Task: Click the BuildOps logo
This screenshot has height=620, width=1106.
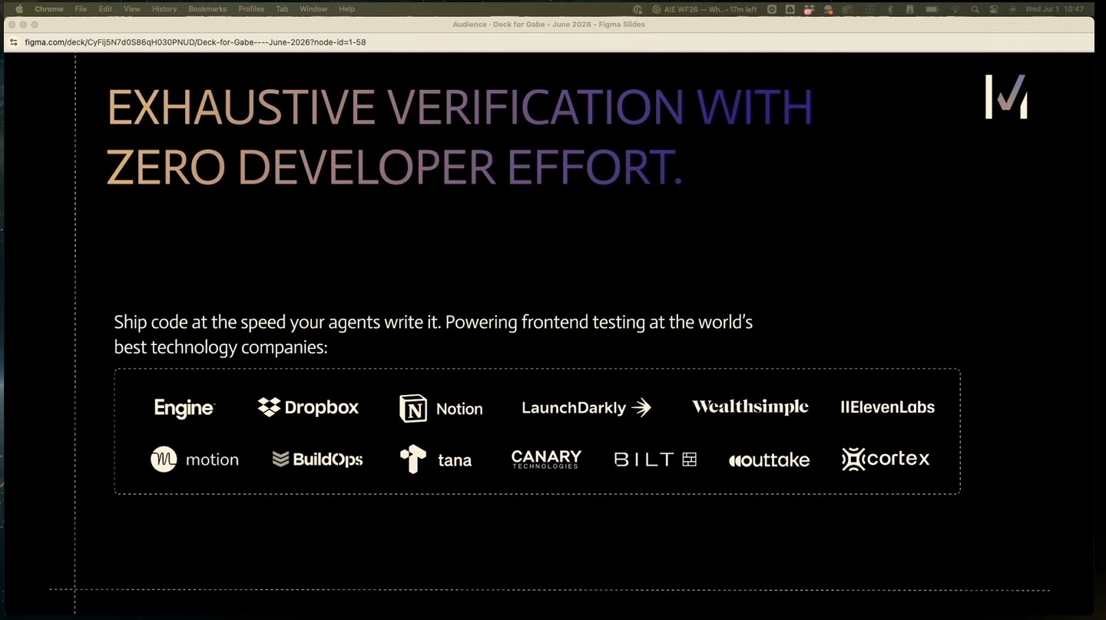Action: point(317,459)
